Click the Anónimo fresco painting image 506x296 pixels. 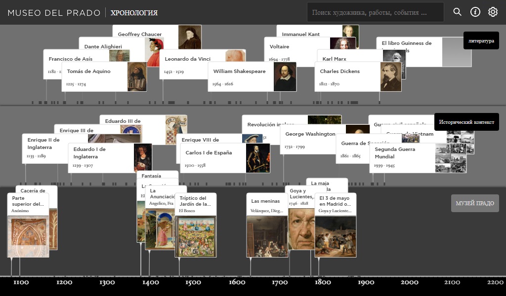coord(28,236)
